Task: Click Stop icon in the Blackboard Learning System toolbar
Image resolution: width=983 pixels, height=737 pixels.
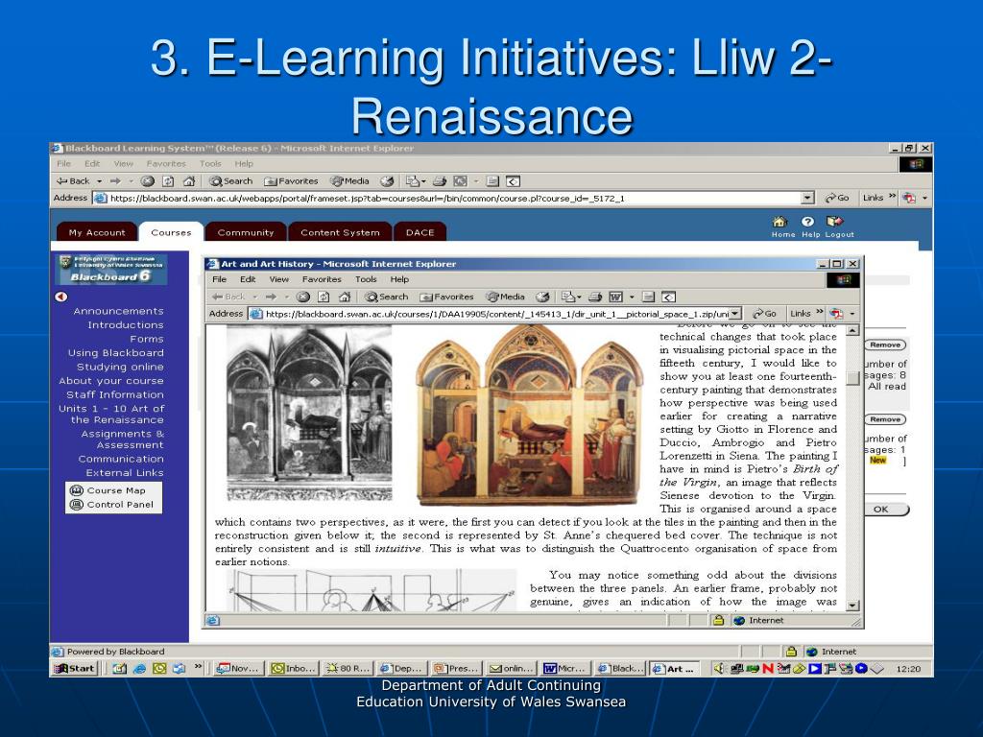Action: pyautogui.click(x=147, y=181)
